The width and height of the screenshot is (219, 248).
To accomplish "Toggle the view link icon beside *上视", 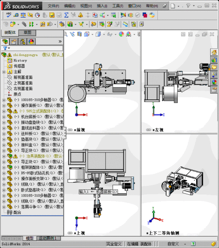I will (x=70, y=233).
